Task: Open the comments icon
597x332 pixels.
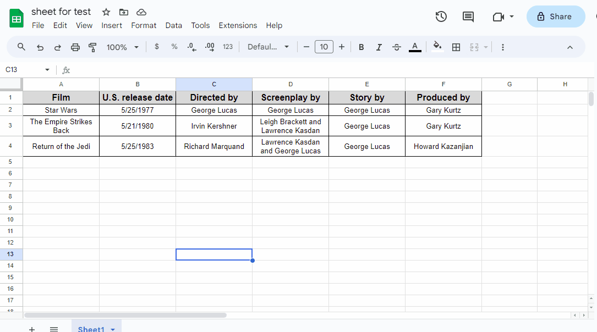Action: click(x=468, y=16)
